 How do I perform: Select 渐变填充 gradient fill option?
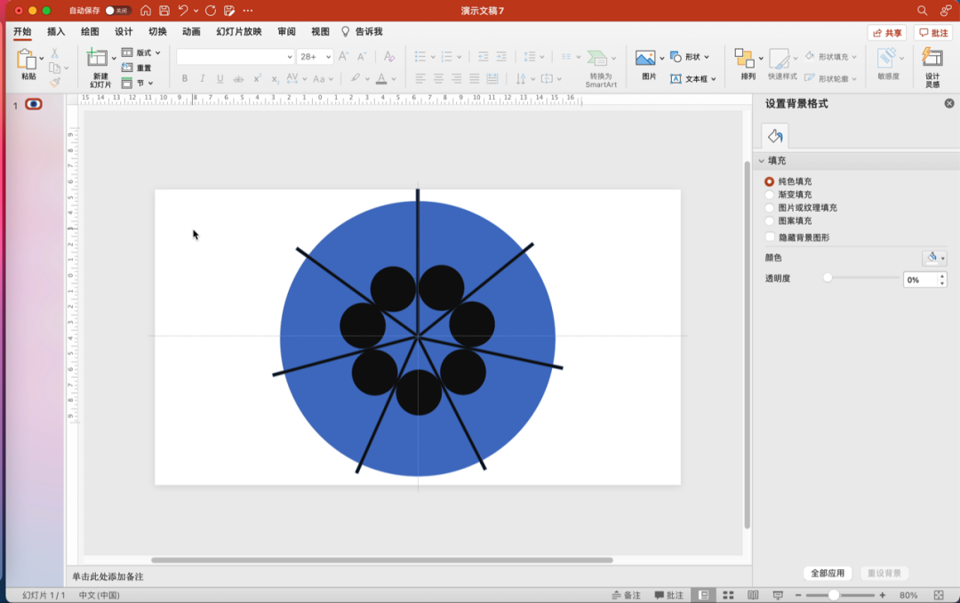coord(769,194)
